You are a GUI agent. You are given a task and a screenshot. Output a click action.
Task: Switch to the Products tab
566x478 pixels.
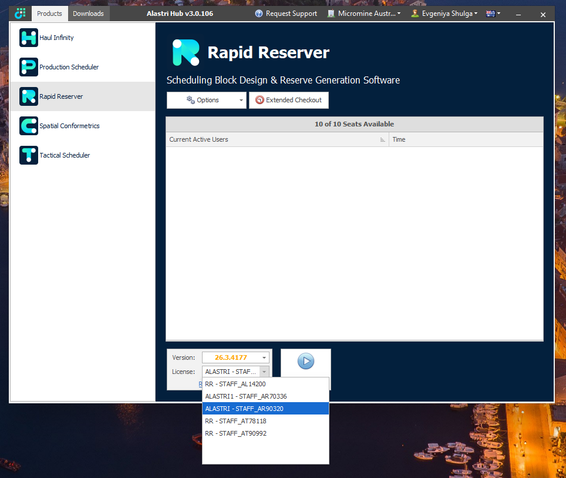pyautogui.click(x=49, y=14)
